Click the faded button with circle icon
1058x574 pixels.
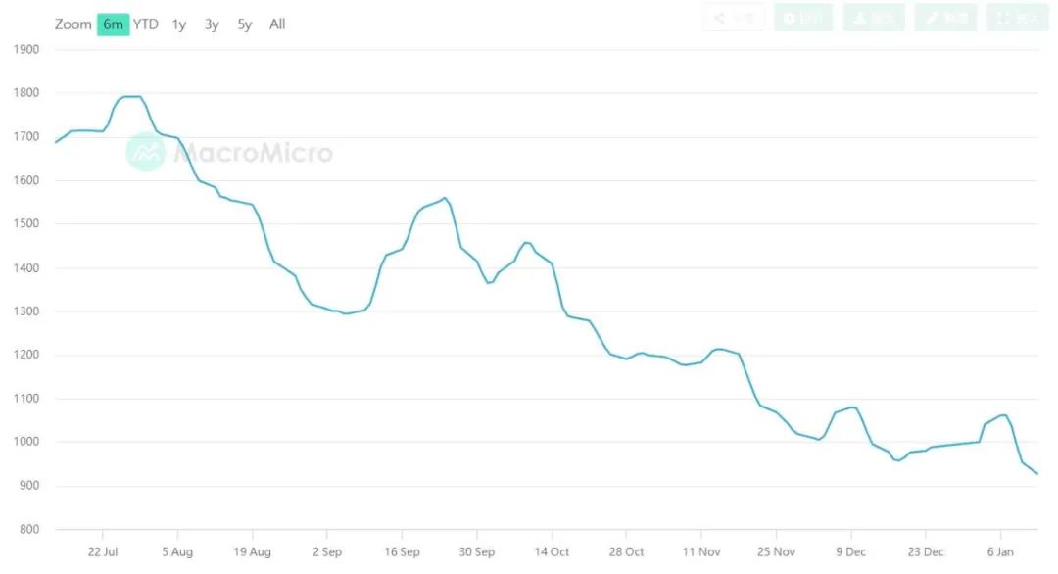coord(803,18)
